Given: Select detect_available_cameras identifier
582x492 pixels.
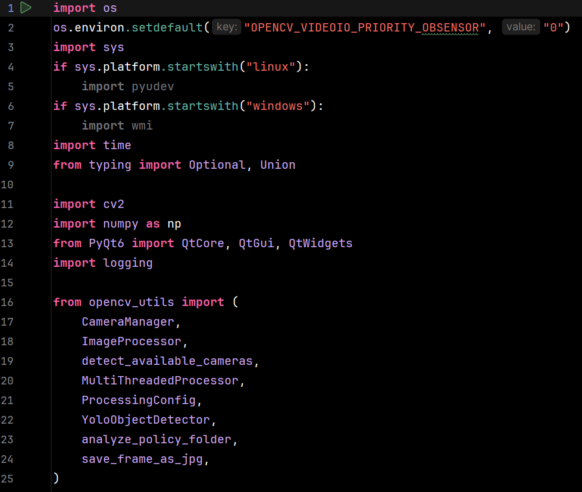Looking at the screenshot, I should point(167,361).
